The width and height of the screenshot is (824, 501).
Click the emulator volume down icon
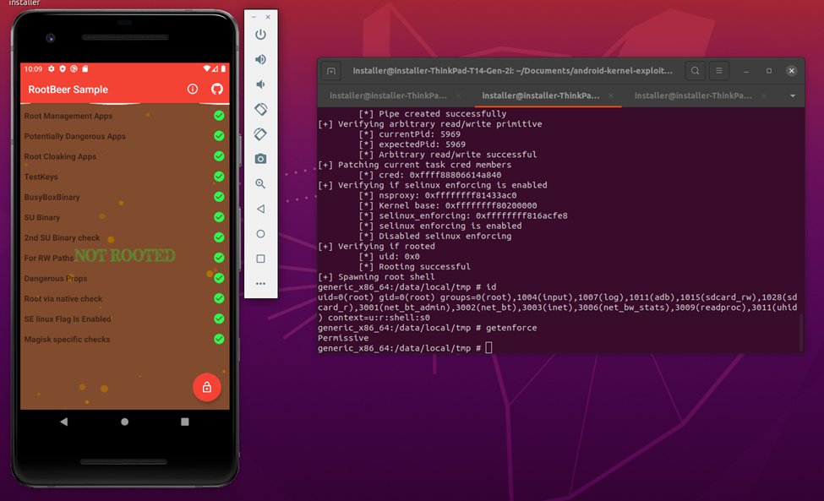pyautogui.click(x=260, y=84)
